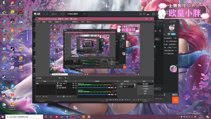The width and height of the screenshot is (211, 119).
Task: Open source properties gear in Sources panel
Action: point(64,97)
